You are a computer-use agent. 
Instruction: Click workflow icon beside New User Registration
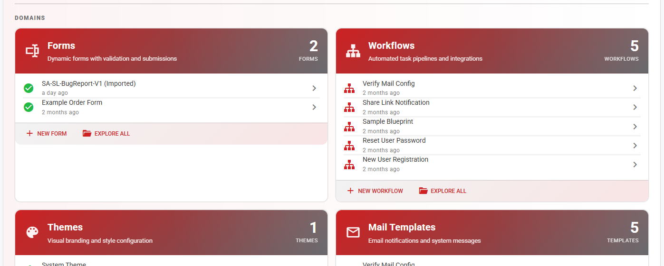coord(349,164)
